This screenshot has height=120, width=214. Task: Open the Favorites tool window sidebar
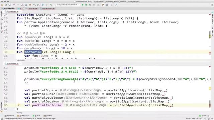(x=1, y=107)
